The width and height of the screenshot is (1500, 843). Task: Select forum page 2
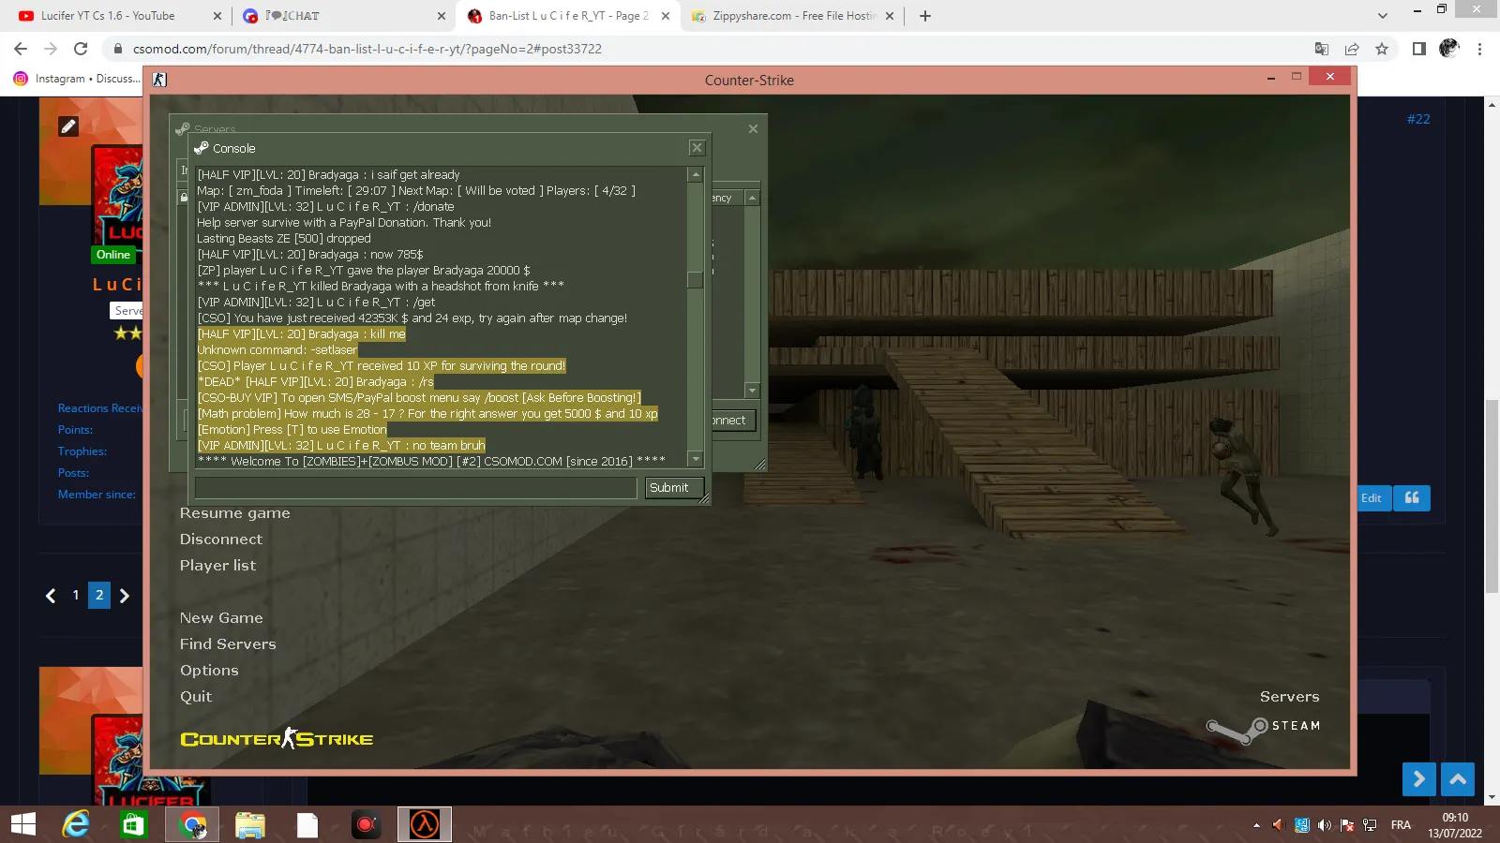[99, 595]
